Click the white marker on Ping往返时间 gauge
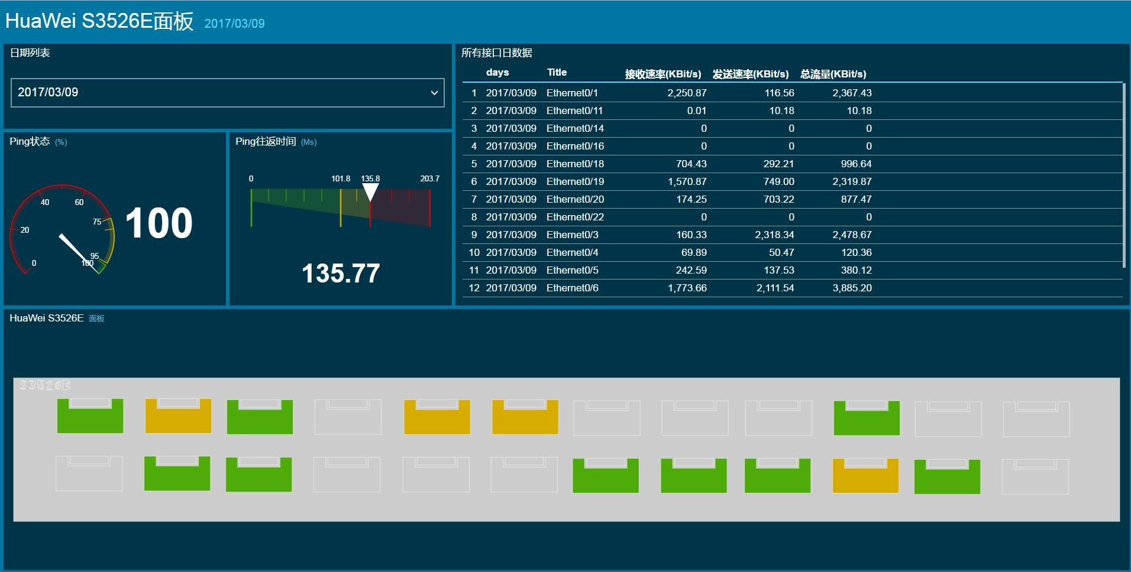Screen dimensions: 1131x572 pyautogui.click(x=371, y=190)
